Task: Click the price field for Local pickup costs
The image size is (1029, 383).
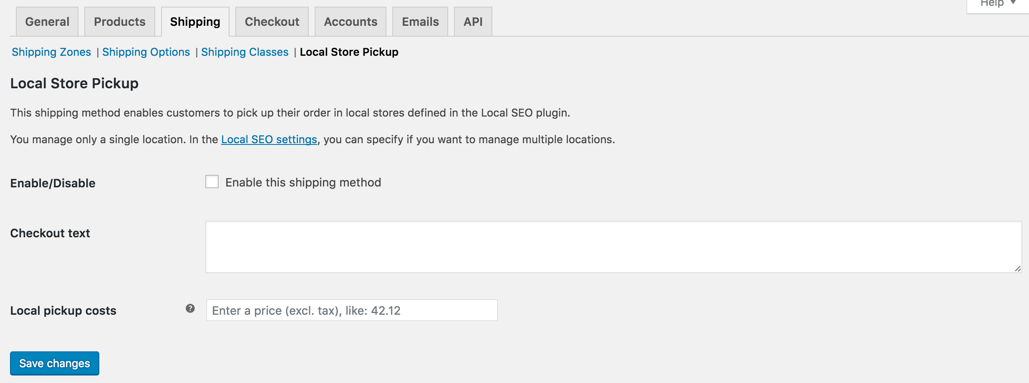Action: [351, 310]
